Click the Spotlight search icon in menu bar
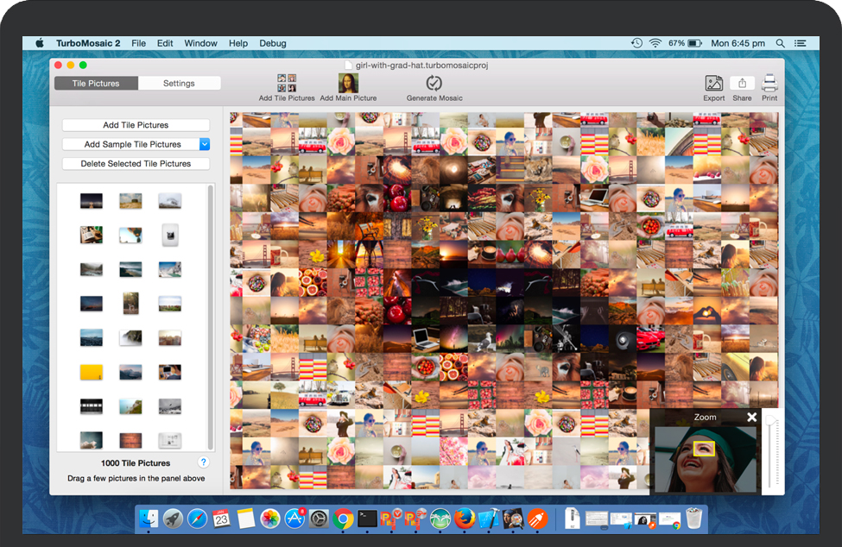842x547 pixels. click(781, 43)
